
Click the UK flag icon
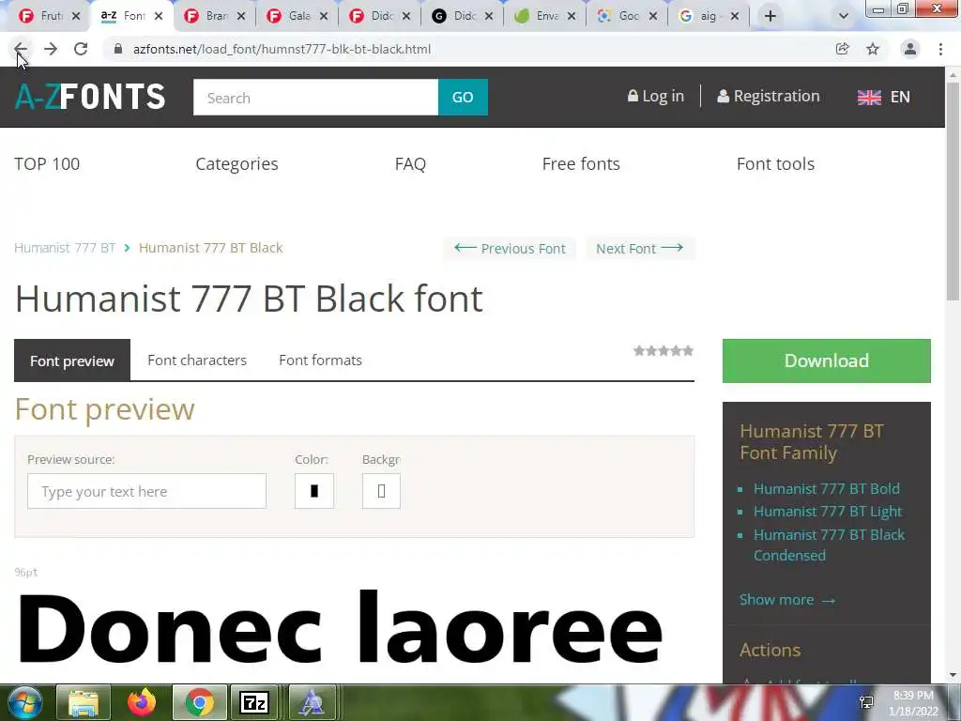869,98
